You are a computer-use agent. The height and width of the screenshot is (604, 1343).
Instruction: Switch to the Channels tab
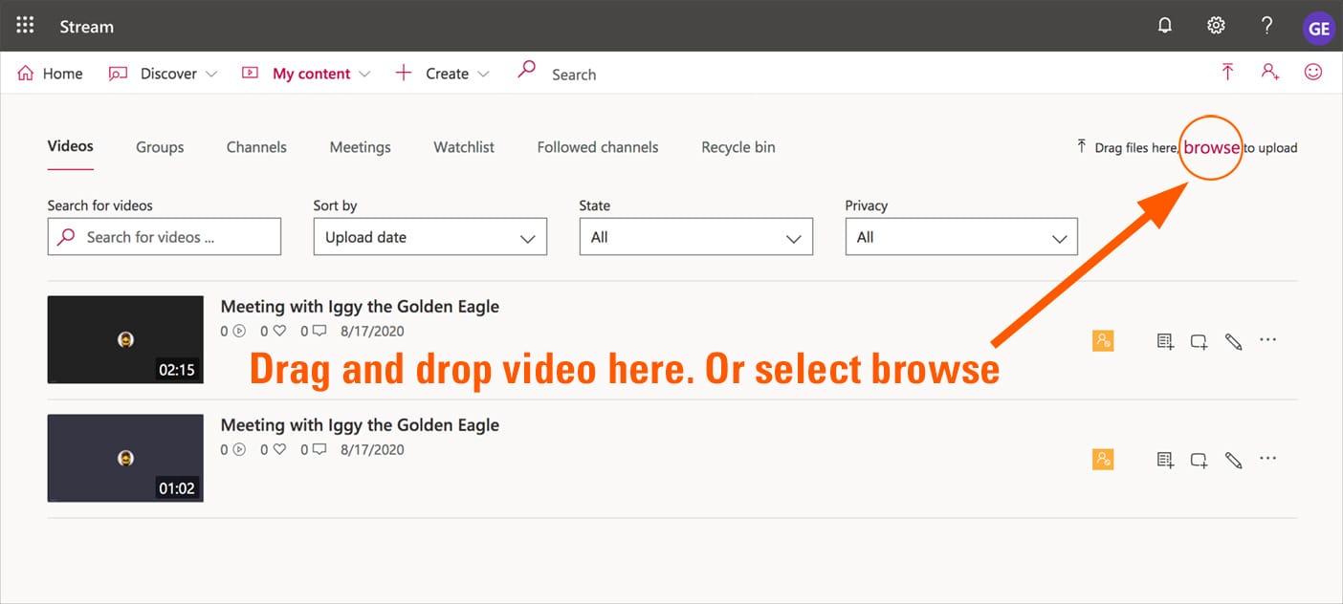pos(256,147)
